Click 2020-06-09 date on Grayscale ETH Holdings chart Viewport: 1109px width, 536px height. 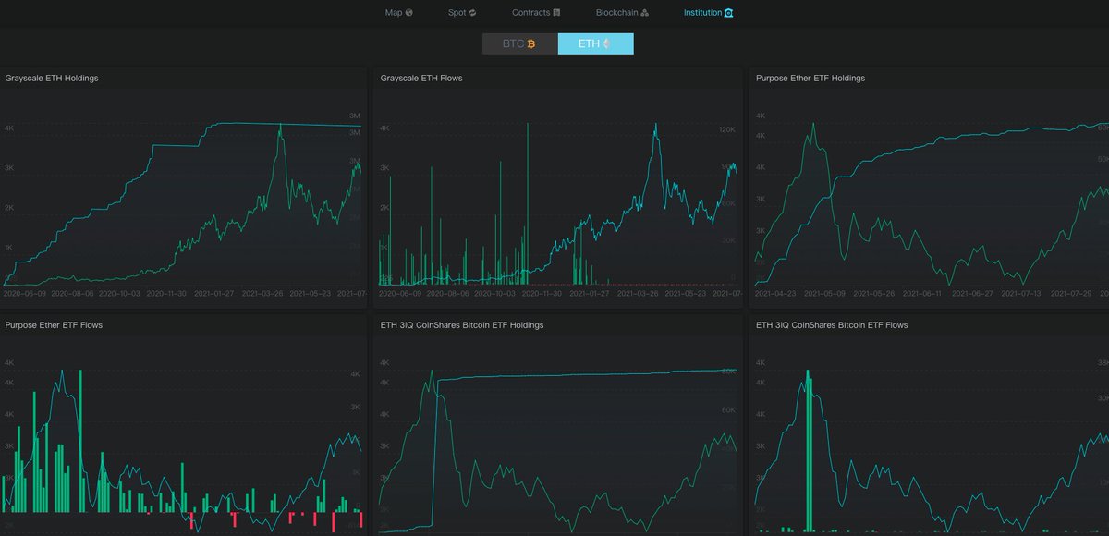23,293
